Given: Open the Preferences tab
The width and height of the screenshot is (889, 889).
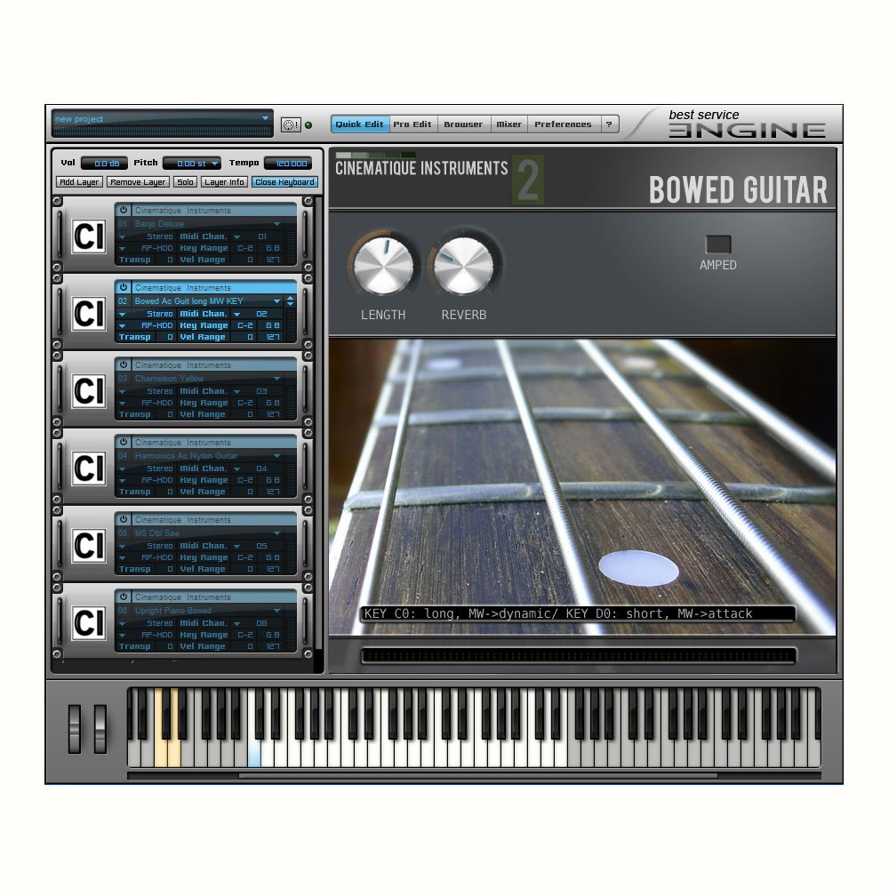Looking at the screenshot, I should coord(563,124).
